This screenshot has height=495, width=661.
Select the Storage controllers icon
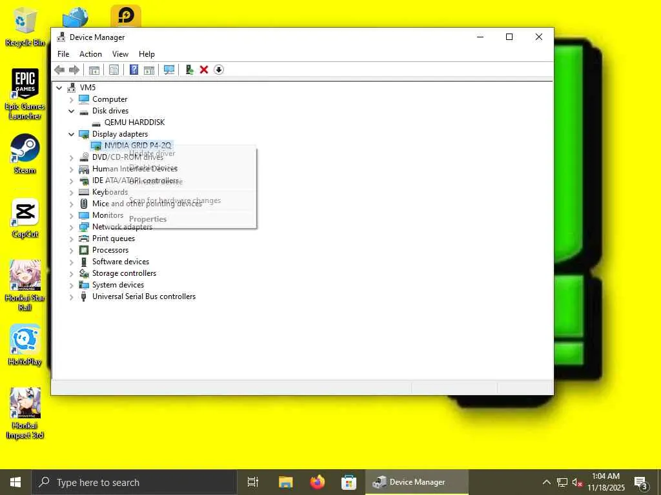point(84,273)
